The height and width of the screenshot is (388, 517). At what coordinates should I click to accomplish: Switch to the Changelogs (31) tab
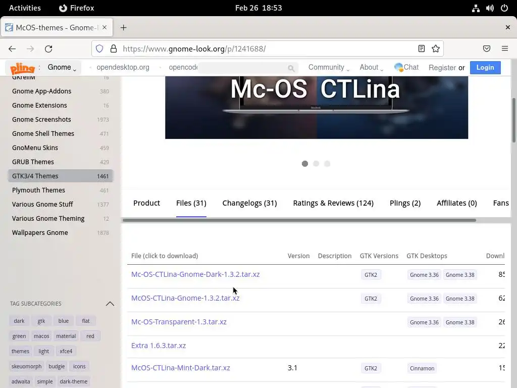(x=249, y=203)
